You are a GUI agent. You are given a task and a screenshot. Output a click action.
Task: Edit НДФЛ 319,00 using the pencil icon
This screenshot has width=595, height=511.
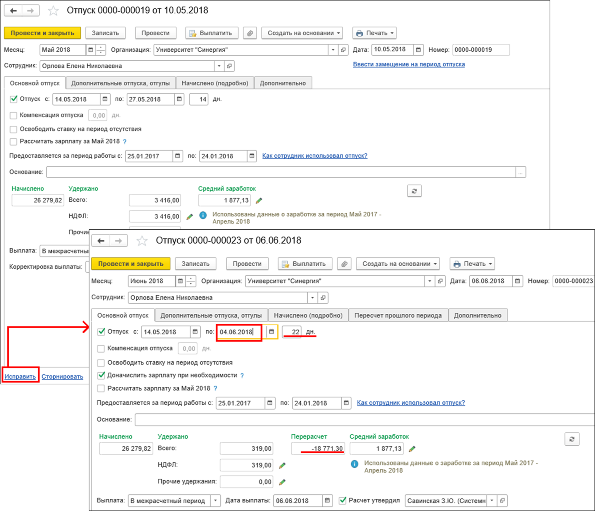(x=282, y=465)
